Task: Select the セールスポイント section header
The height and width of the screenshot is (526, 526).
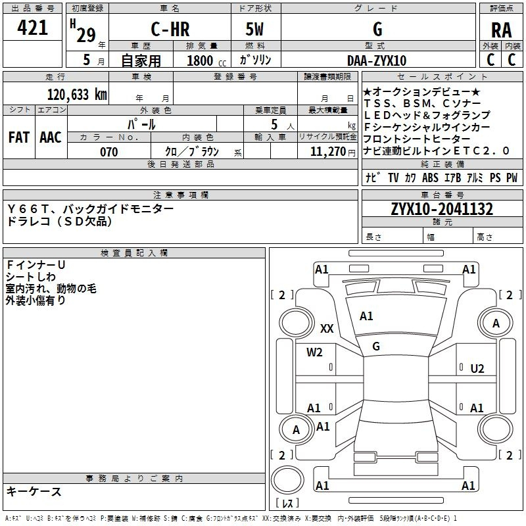Action: (442, 76)
